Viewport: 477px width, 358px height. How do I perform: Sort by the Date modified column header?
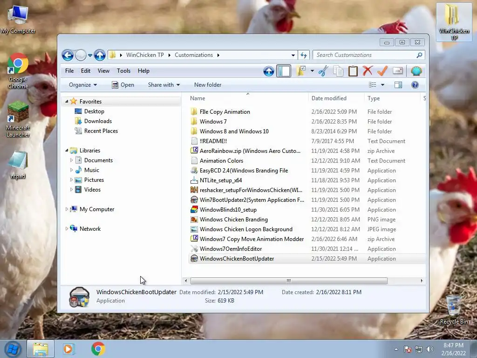pyautogui.click(x=336, y=98)
